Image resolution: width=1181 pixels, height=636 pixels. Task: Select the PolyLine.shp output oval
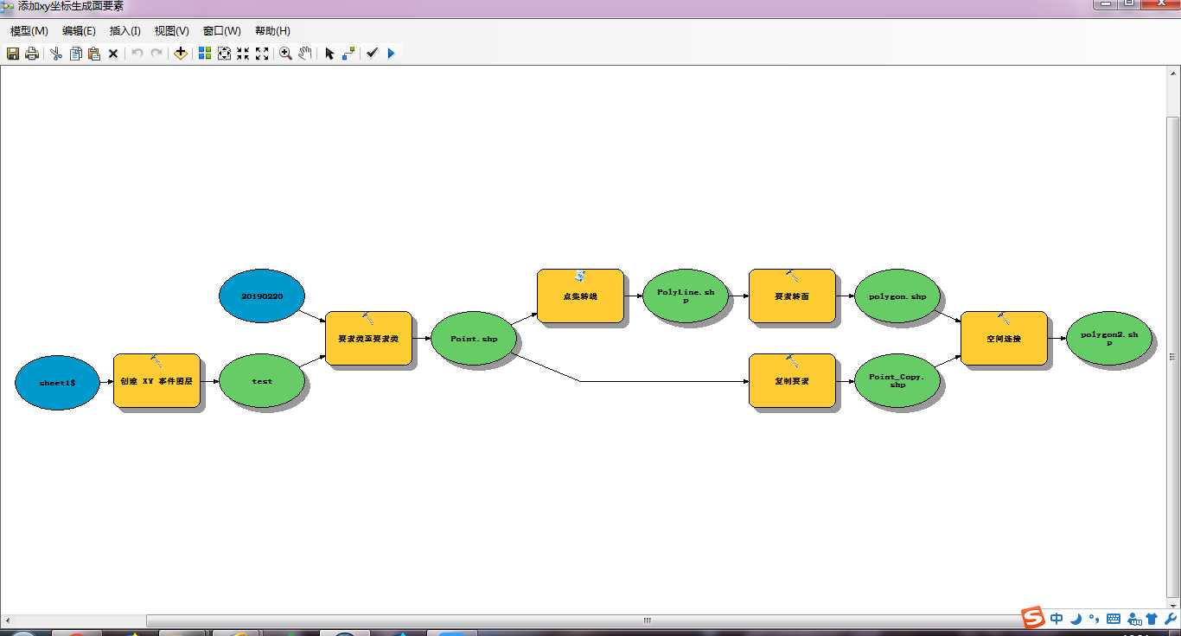tap(686, 296)
